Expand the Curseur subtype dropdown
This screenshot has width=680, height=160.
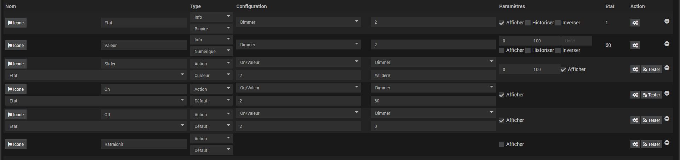(x=211, y=76)
